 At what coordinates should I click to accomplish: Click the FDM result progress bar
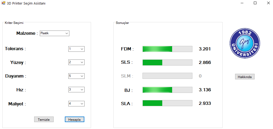pos(167,49)
